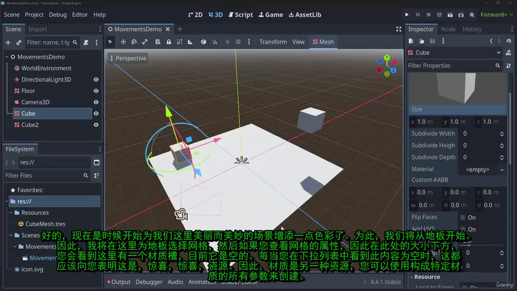Run the current scene clapperboard icon

point(450,15)
